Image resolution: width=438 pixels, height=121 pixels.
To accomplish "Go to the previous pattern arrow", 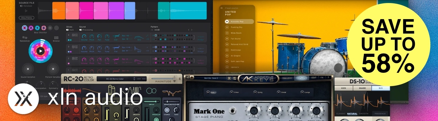I will (x=189, y=30).
